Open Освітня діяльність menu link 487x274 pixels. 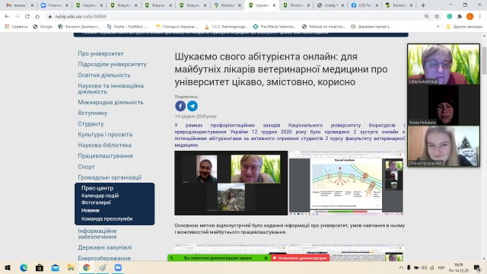click(x=104, y=75)
